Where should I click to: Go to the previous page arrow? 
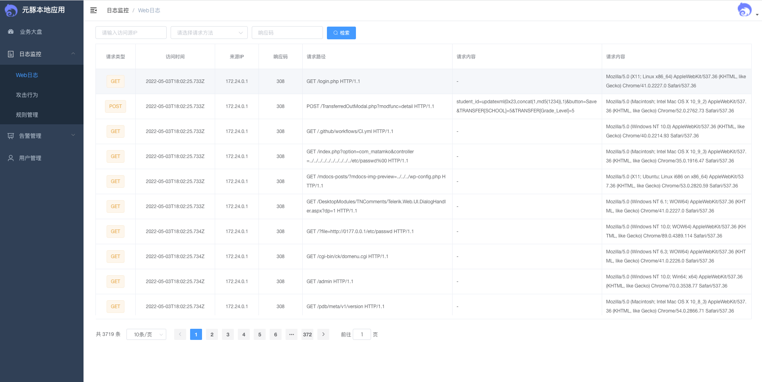pyautogui.click(x=180, y=334)
